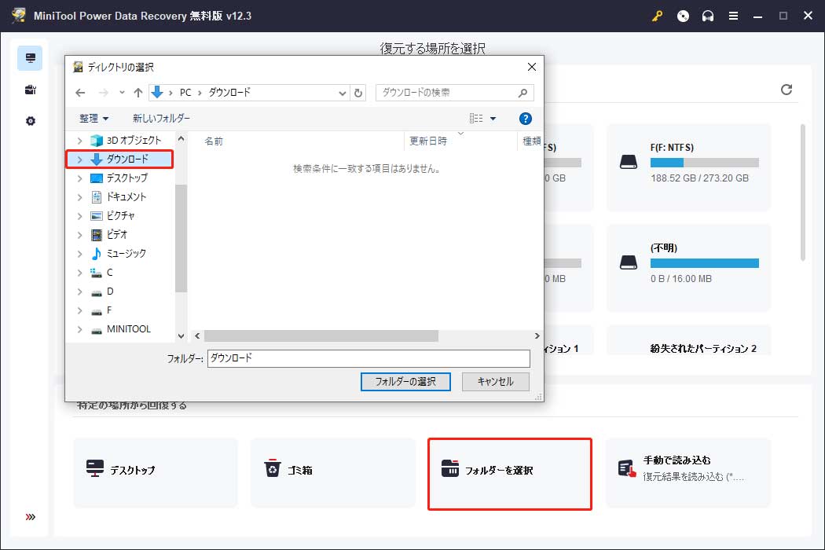
Task: Go up one folder level
Action: (x=137, y=93)
